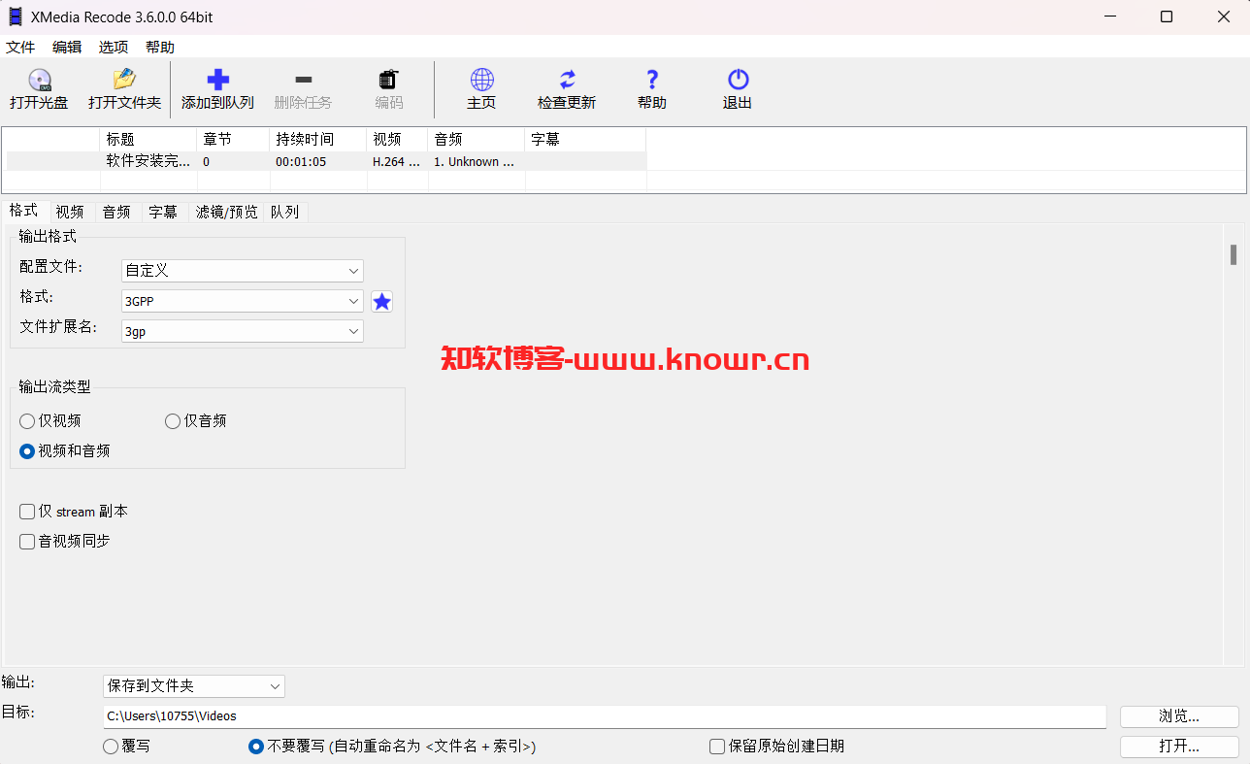Close the XMedia Recode window
Viewport: 1250px width, 764px height.
coord(1224,17)
